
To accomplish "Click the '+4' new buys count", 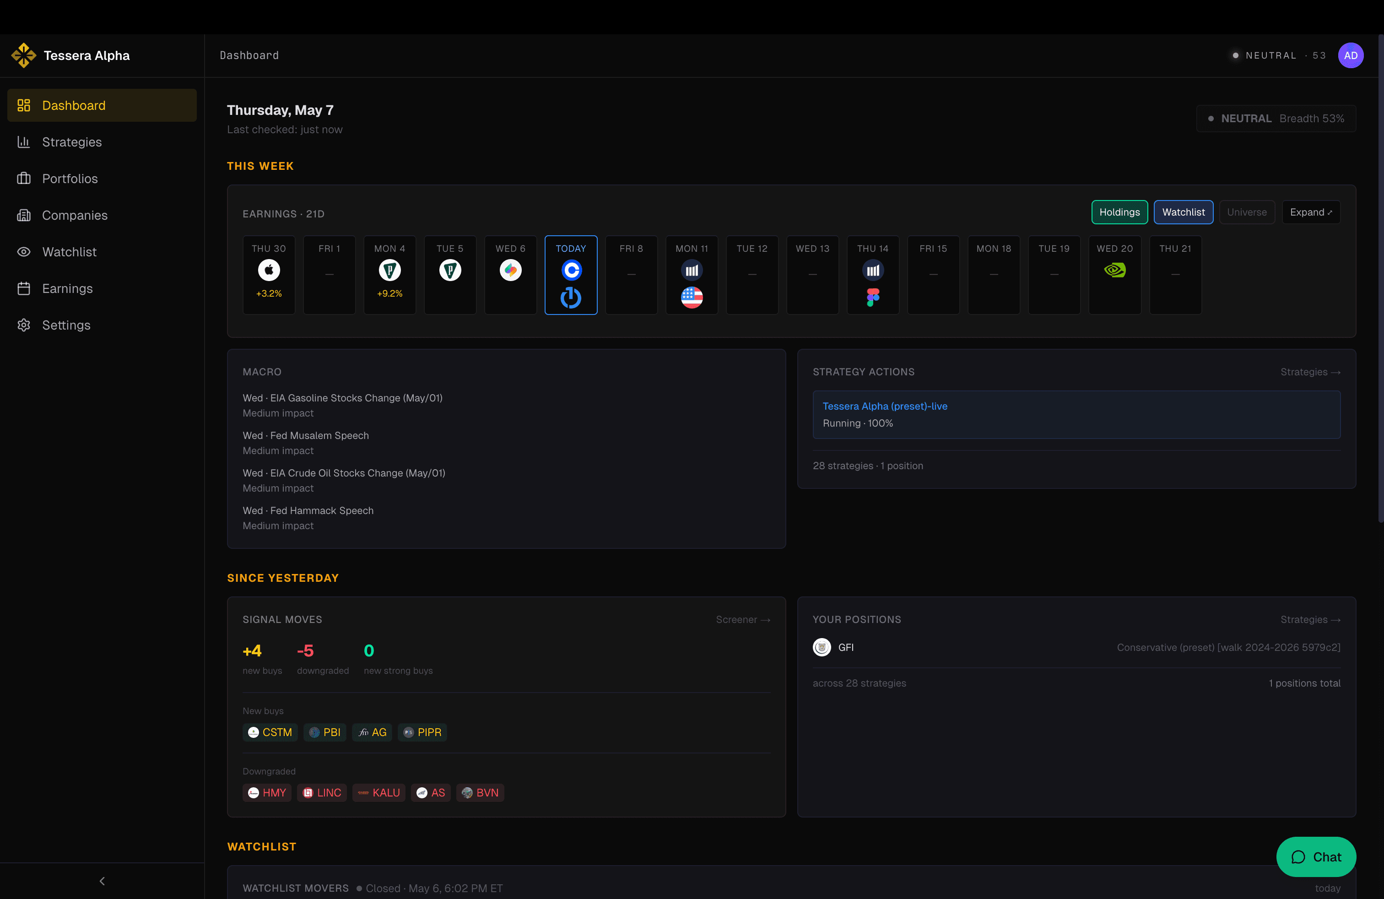I will click(x=252, y=651).
